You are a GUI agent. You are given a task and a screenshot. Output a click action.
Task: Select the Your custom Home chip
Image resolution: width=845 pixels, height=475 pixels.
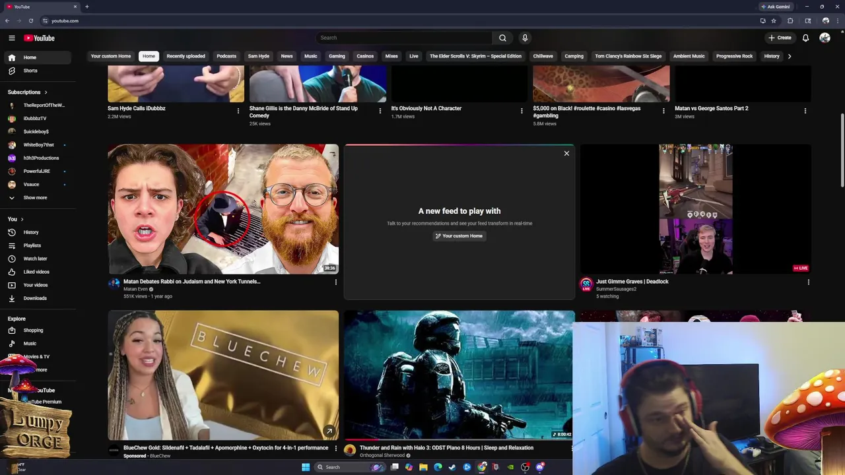(x=111, y=56)
